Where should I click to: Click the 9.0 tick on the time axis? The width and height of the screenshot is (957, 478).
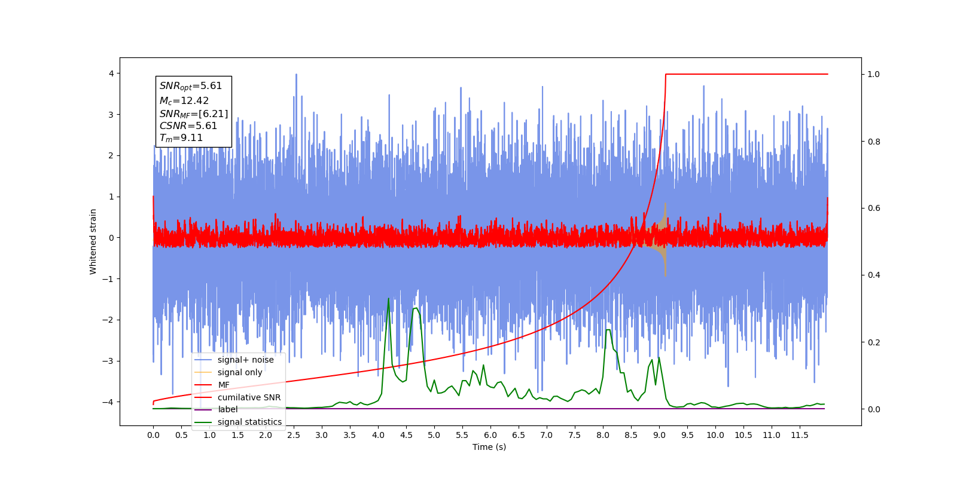point(659,435)
